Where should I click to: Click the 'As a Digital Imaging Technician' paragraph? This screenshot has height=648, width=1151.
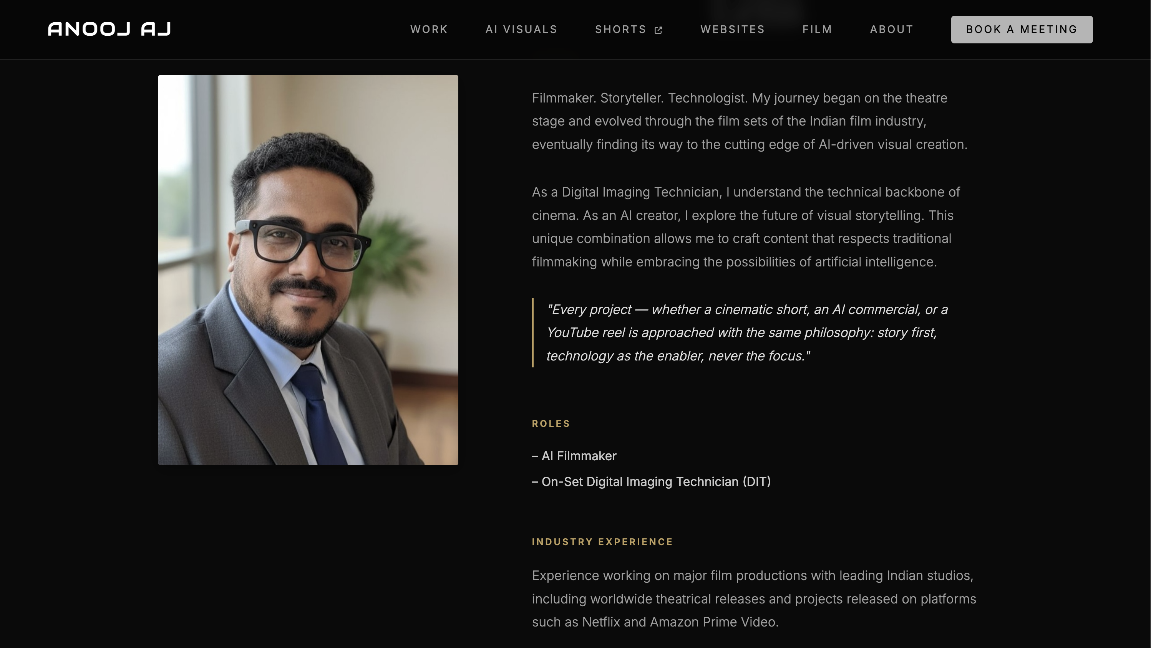(746, 227)
